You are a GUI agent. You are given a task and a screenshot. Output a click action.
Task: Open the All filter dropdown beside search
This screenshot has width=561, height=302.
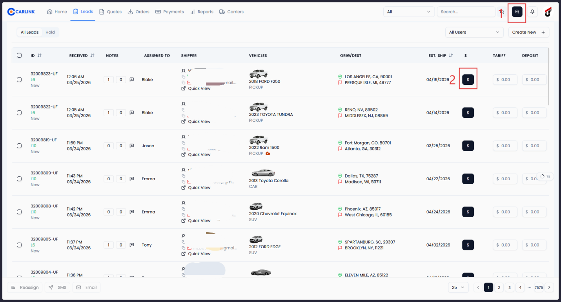[x=409, y=11]
